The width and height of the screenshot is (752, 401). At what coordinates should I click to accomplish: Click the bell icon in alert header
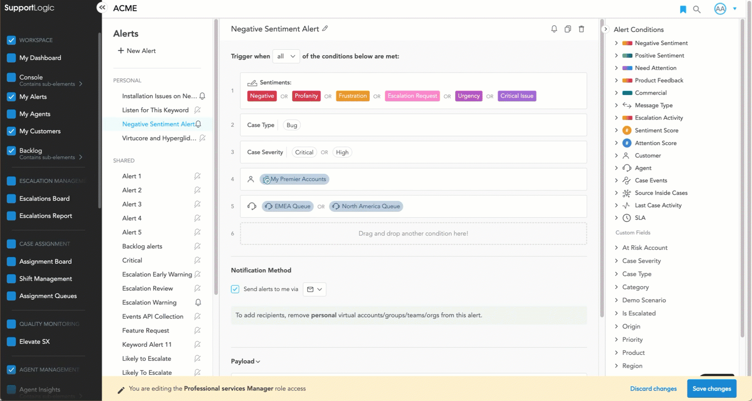[x=554, y=29]
